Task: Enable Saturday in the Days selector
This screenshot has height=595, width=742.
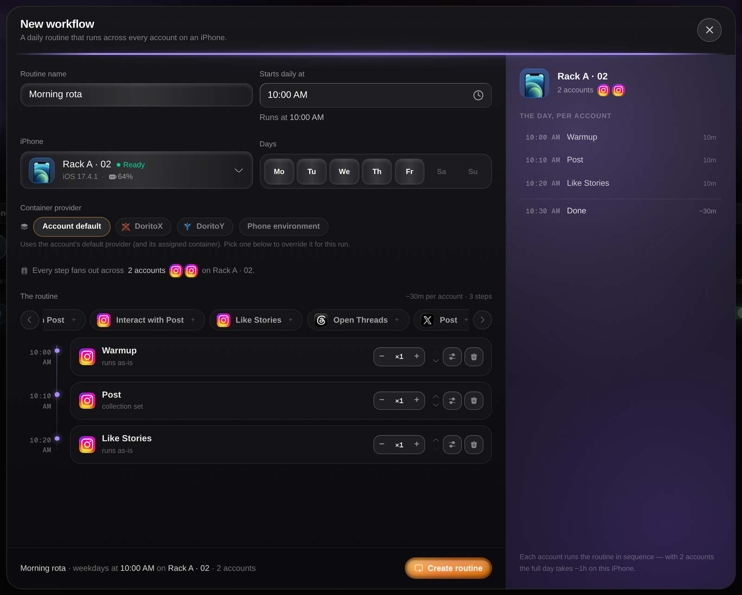Action: tap(441, 172)
